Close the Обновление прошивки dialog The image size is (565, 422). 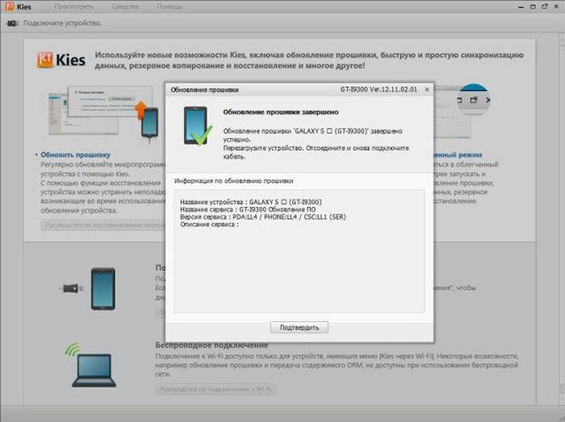pos(427,90)
